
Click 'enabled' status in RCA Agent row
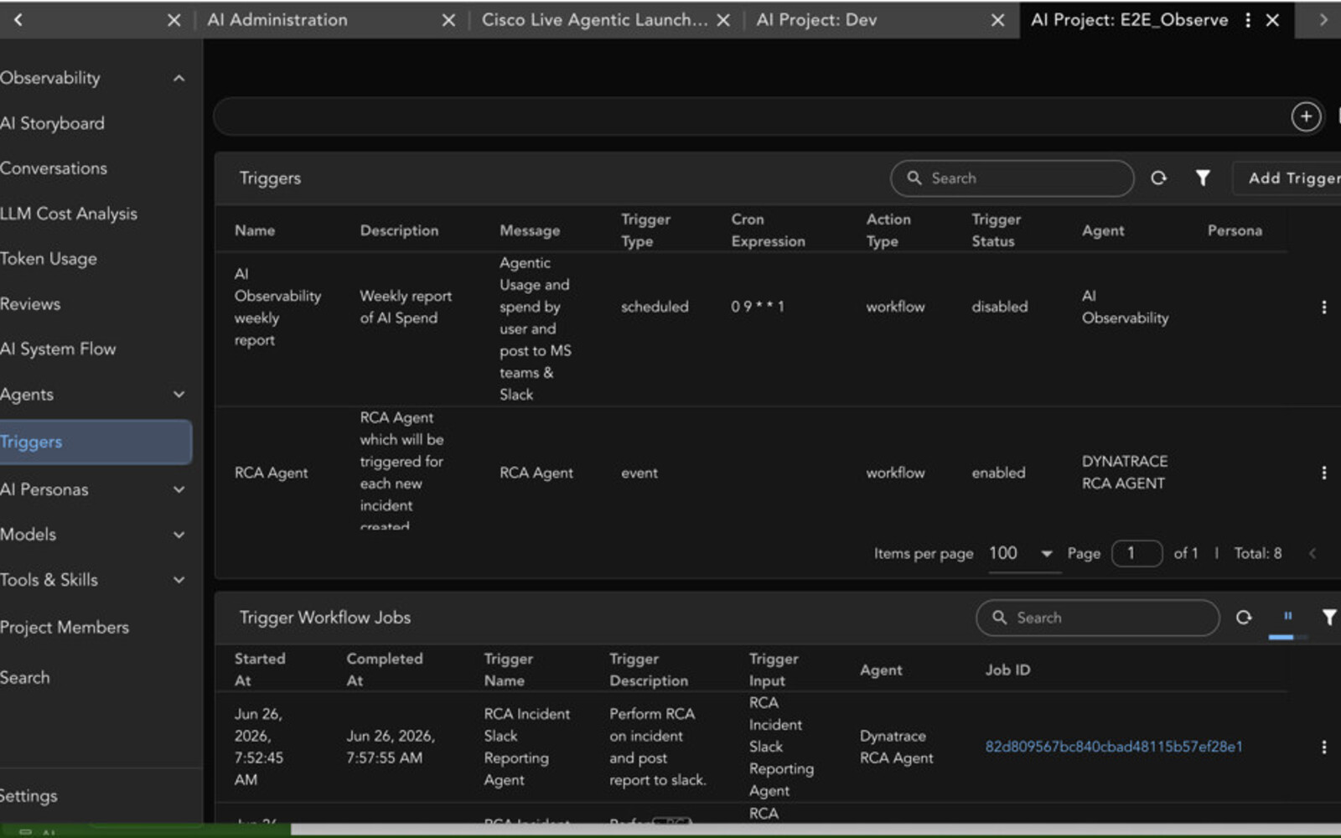(x=998, y=473)
